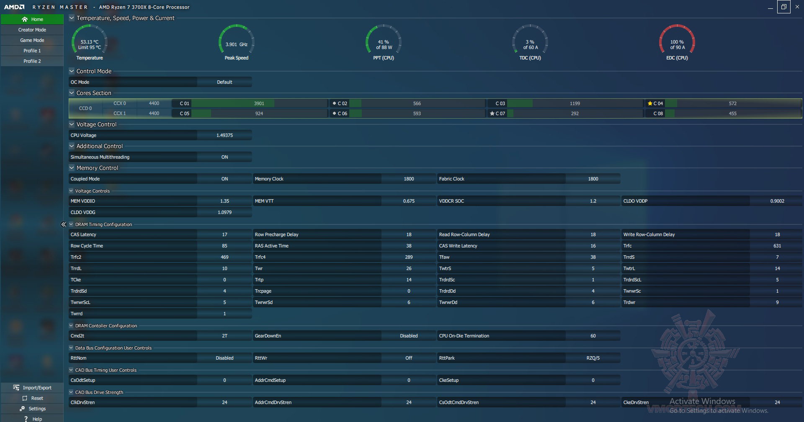Viewport: 804px width, 422px height.
Task: Toggle GearDownEn Disabled value
Action: [409, 336]
